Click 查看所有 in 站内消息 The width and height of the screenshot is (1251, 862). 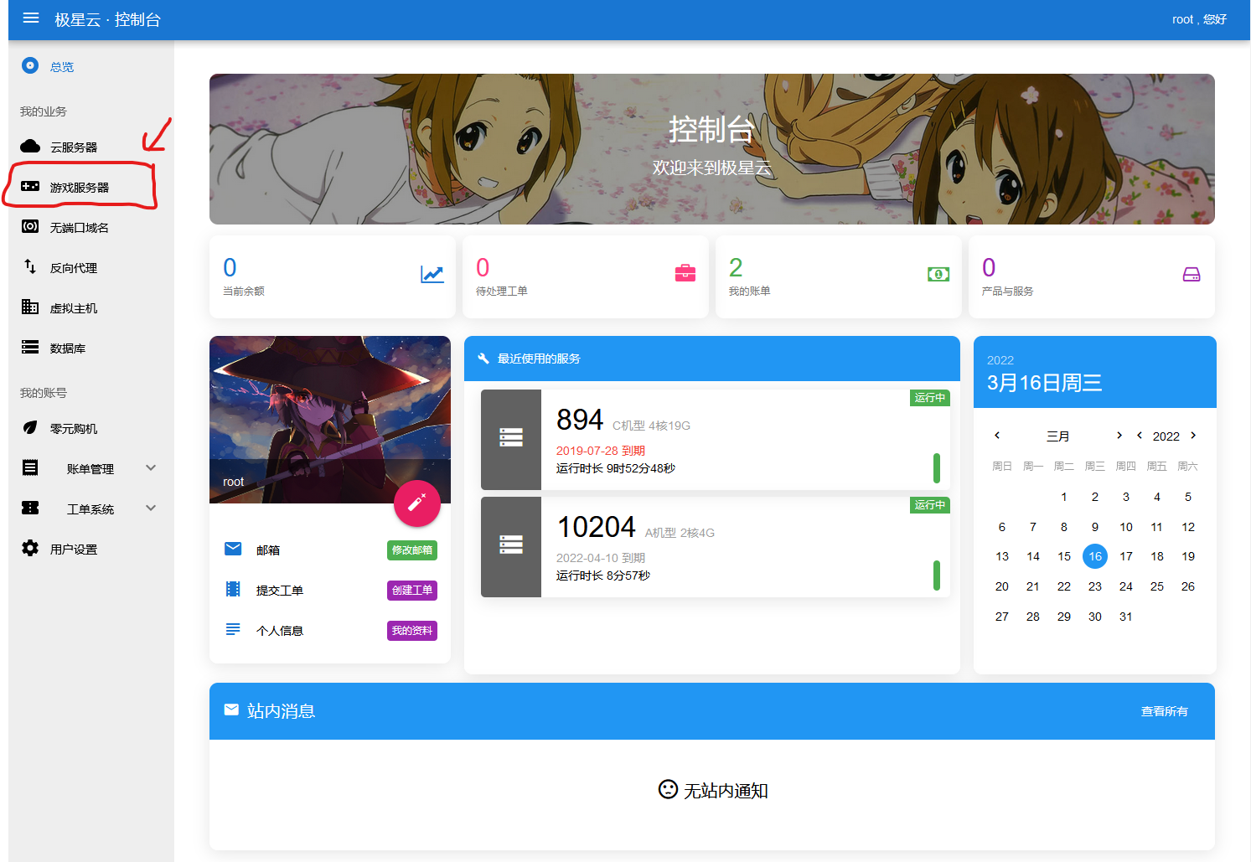tap(1165, 711)
